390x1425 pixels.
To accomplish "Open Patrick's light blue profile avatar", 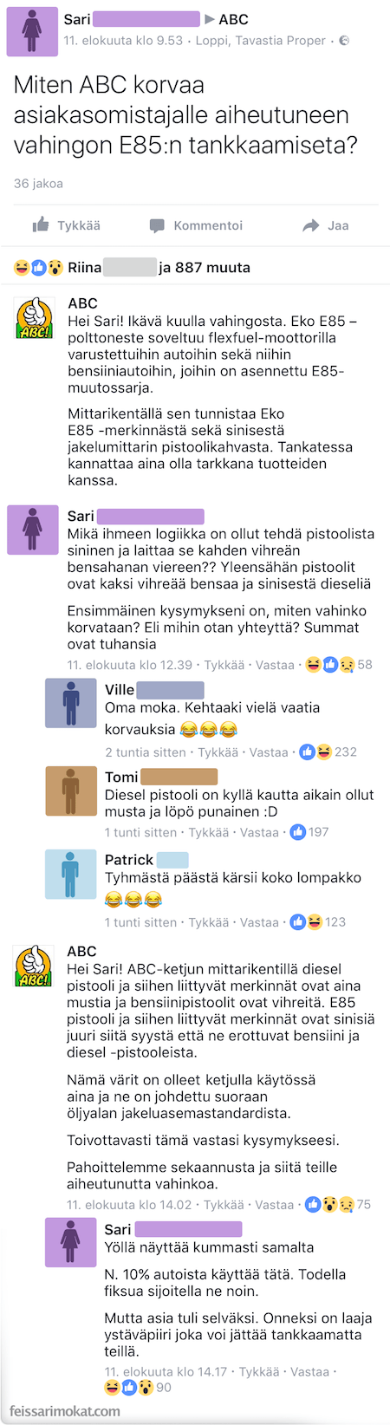I will point(71,875).
